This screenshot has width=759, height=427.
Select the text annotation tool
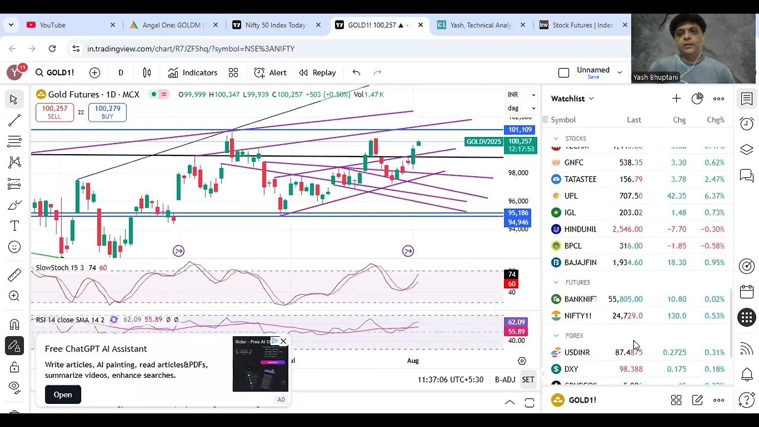tap(14, 226)
